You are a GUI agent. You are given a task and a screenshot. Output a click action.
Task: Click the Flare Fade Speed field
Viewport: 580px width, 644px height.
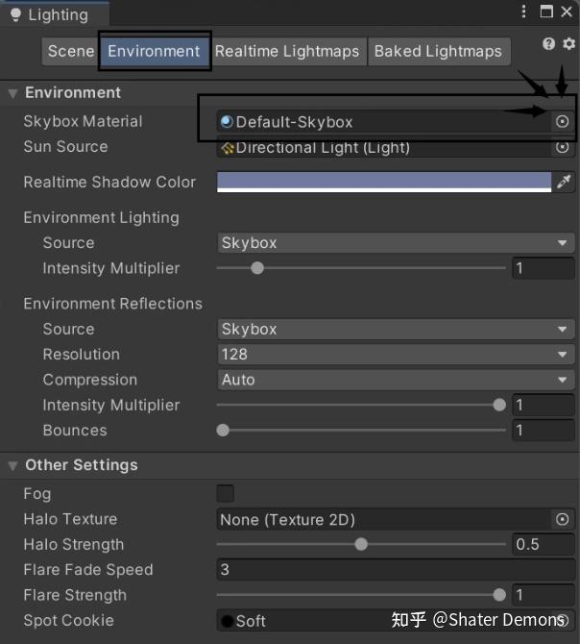(x=396, y=569)
